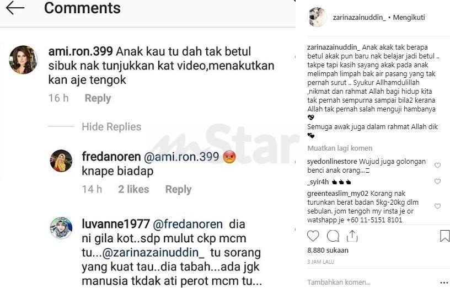Screen dimensions: 450x288
Task: Go back using the Comments arrow
Action: (15, 8)
